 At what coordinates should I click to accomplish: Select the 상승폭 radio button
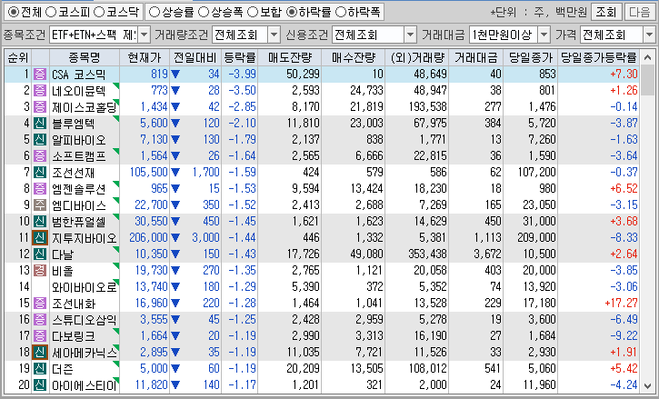204,12
